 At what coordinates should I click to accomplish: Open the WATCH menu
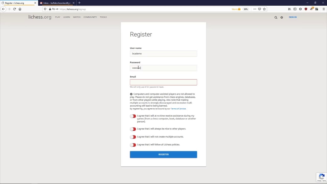[x=77, y=17]
